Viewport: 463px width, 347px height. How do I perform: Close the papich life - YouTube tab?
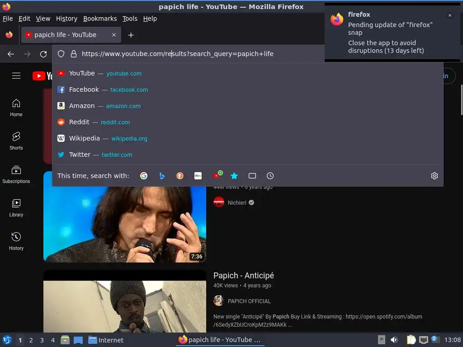pyautogui.click(x=114, y=35)
